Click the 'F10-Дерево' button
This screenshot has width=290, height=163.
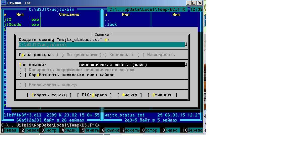point(94,95)
